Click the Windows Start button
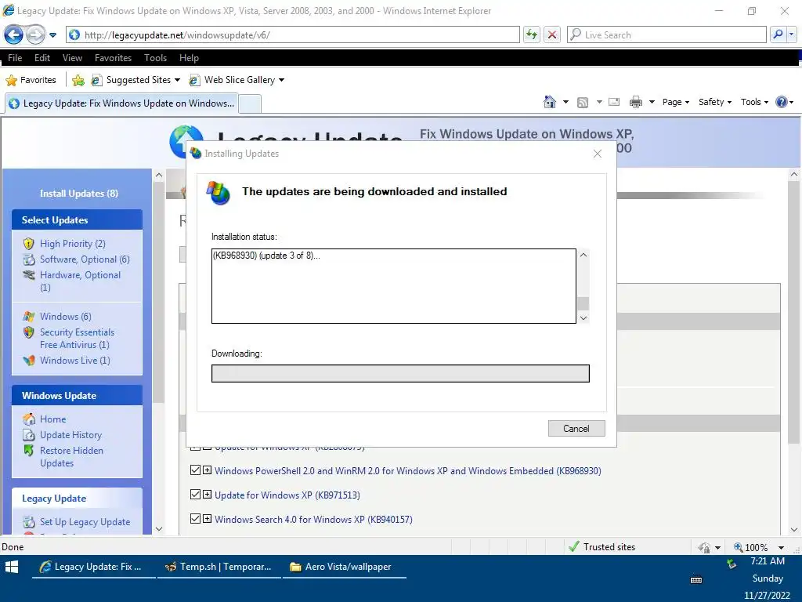 point(12,568)
